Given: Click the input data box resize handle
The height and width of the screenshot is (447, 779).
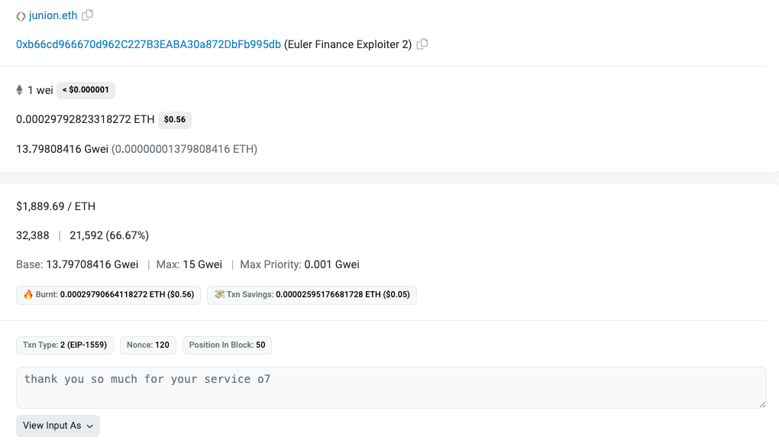Looking at the screenshot, I should 762,404.
